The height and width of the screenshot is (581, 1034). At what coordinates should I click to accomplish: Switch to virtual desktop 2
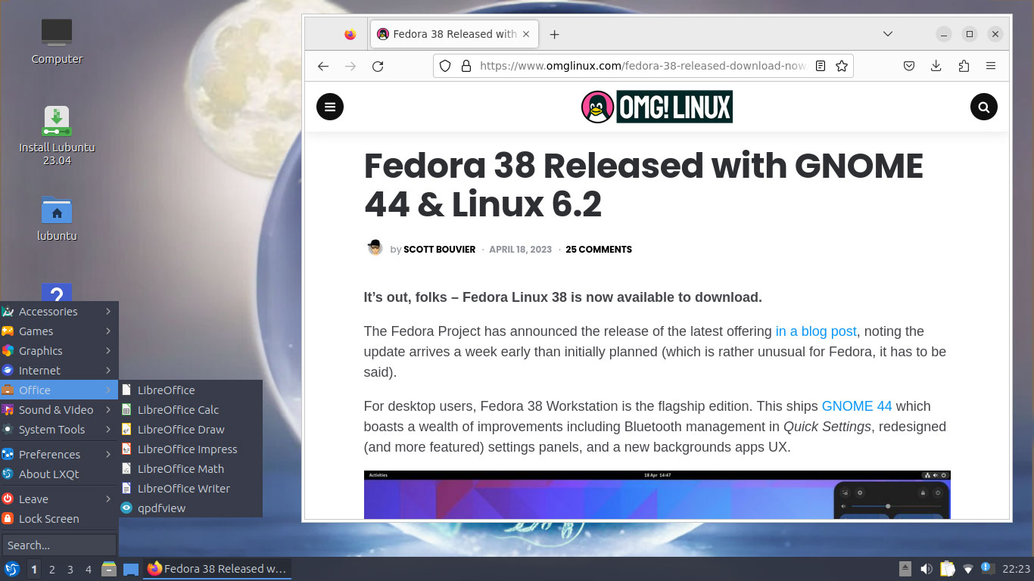tap(52, 570)
